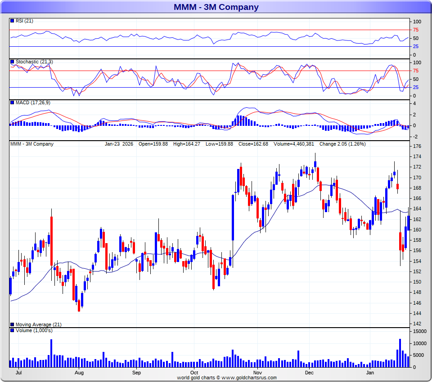432x382 pixels.
Task: Click the blue 25 label on RSI axis
Action: pyautogui.click(x=415, y=46)
